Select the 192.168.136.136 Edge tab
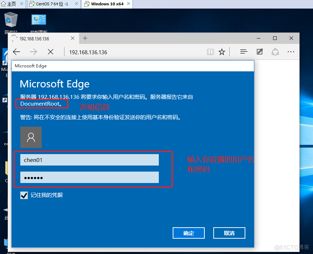 point(40,39)
